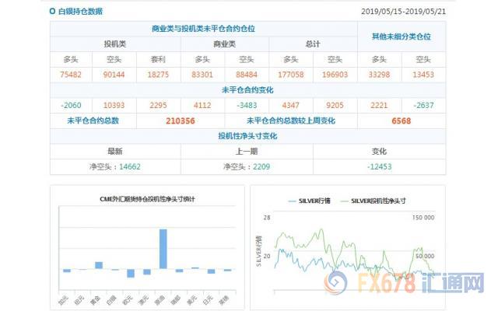Viewport: 498px width, 311px height.
Task: Click the 150 000 right axis label
Action: point(423,218)
